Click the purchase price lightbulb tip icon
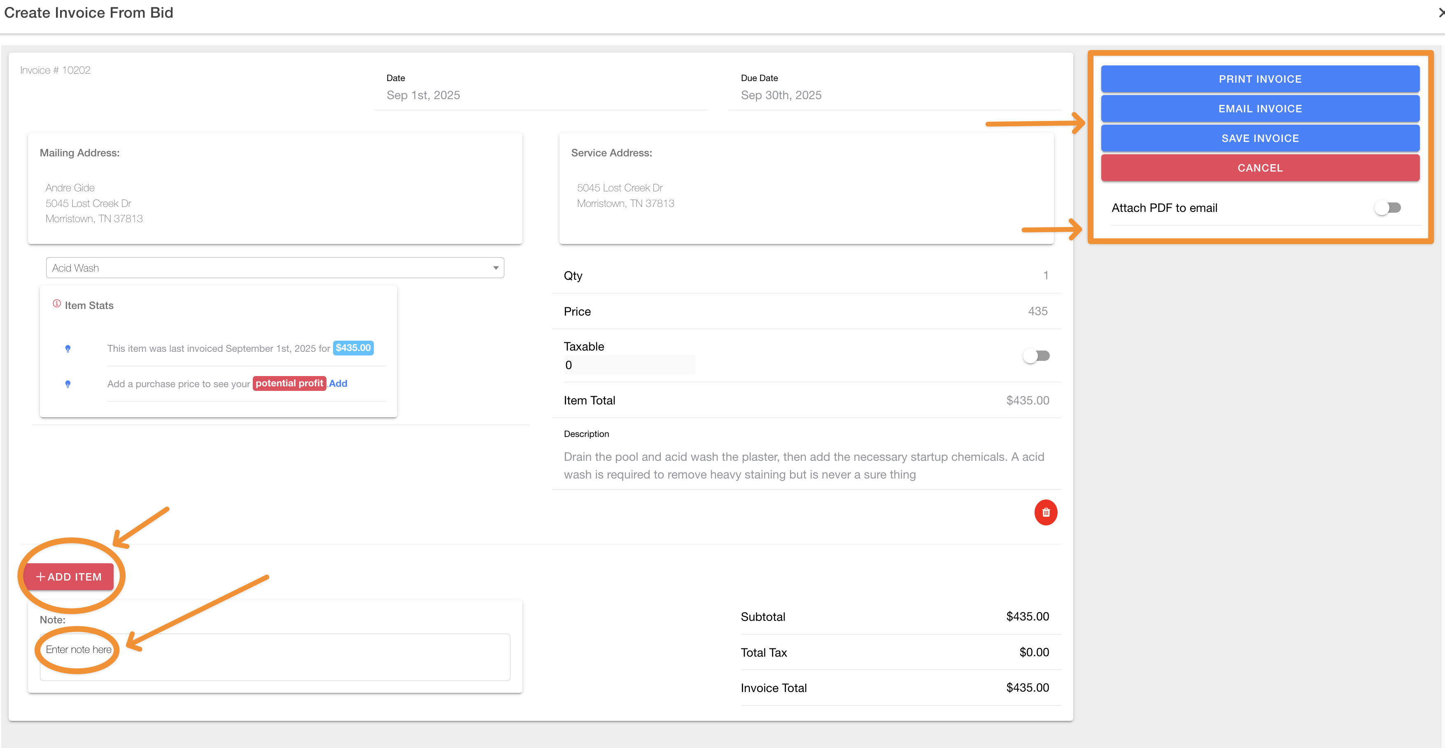The width and height of the screenshot is (1445, 748). coord(68,384)
